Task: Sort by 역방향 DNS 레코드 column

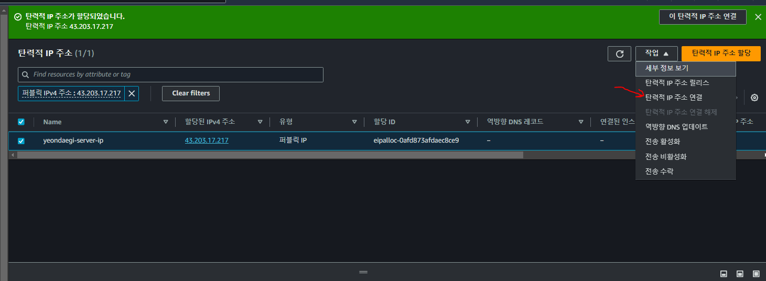Action: pyautogui.click(x=581, y=122)
